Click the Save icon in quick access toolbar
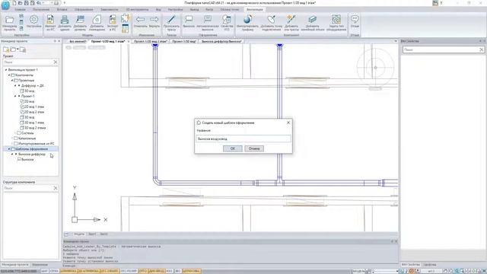The image size is (487, 274). 26,3
